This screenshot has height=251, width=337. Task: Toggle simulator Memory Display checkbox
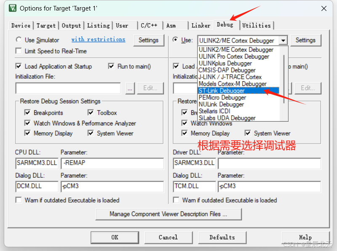pos(27,133)
